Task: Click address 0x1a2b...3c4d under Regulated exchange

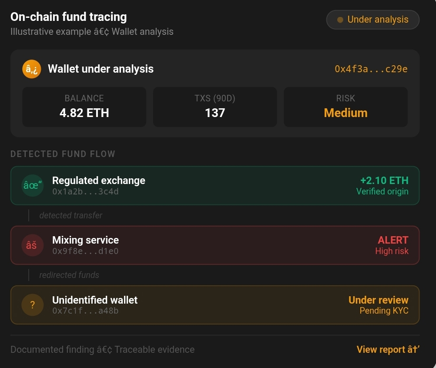Action: (x=85, y=192)
